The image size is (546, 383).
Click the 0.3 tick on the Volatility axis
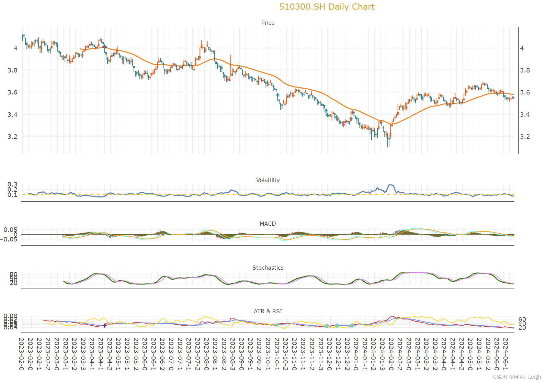click(x=12, y=185)
